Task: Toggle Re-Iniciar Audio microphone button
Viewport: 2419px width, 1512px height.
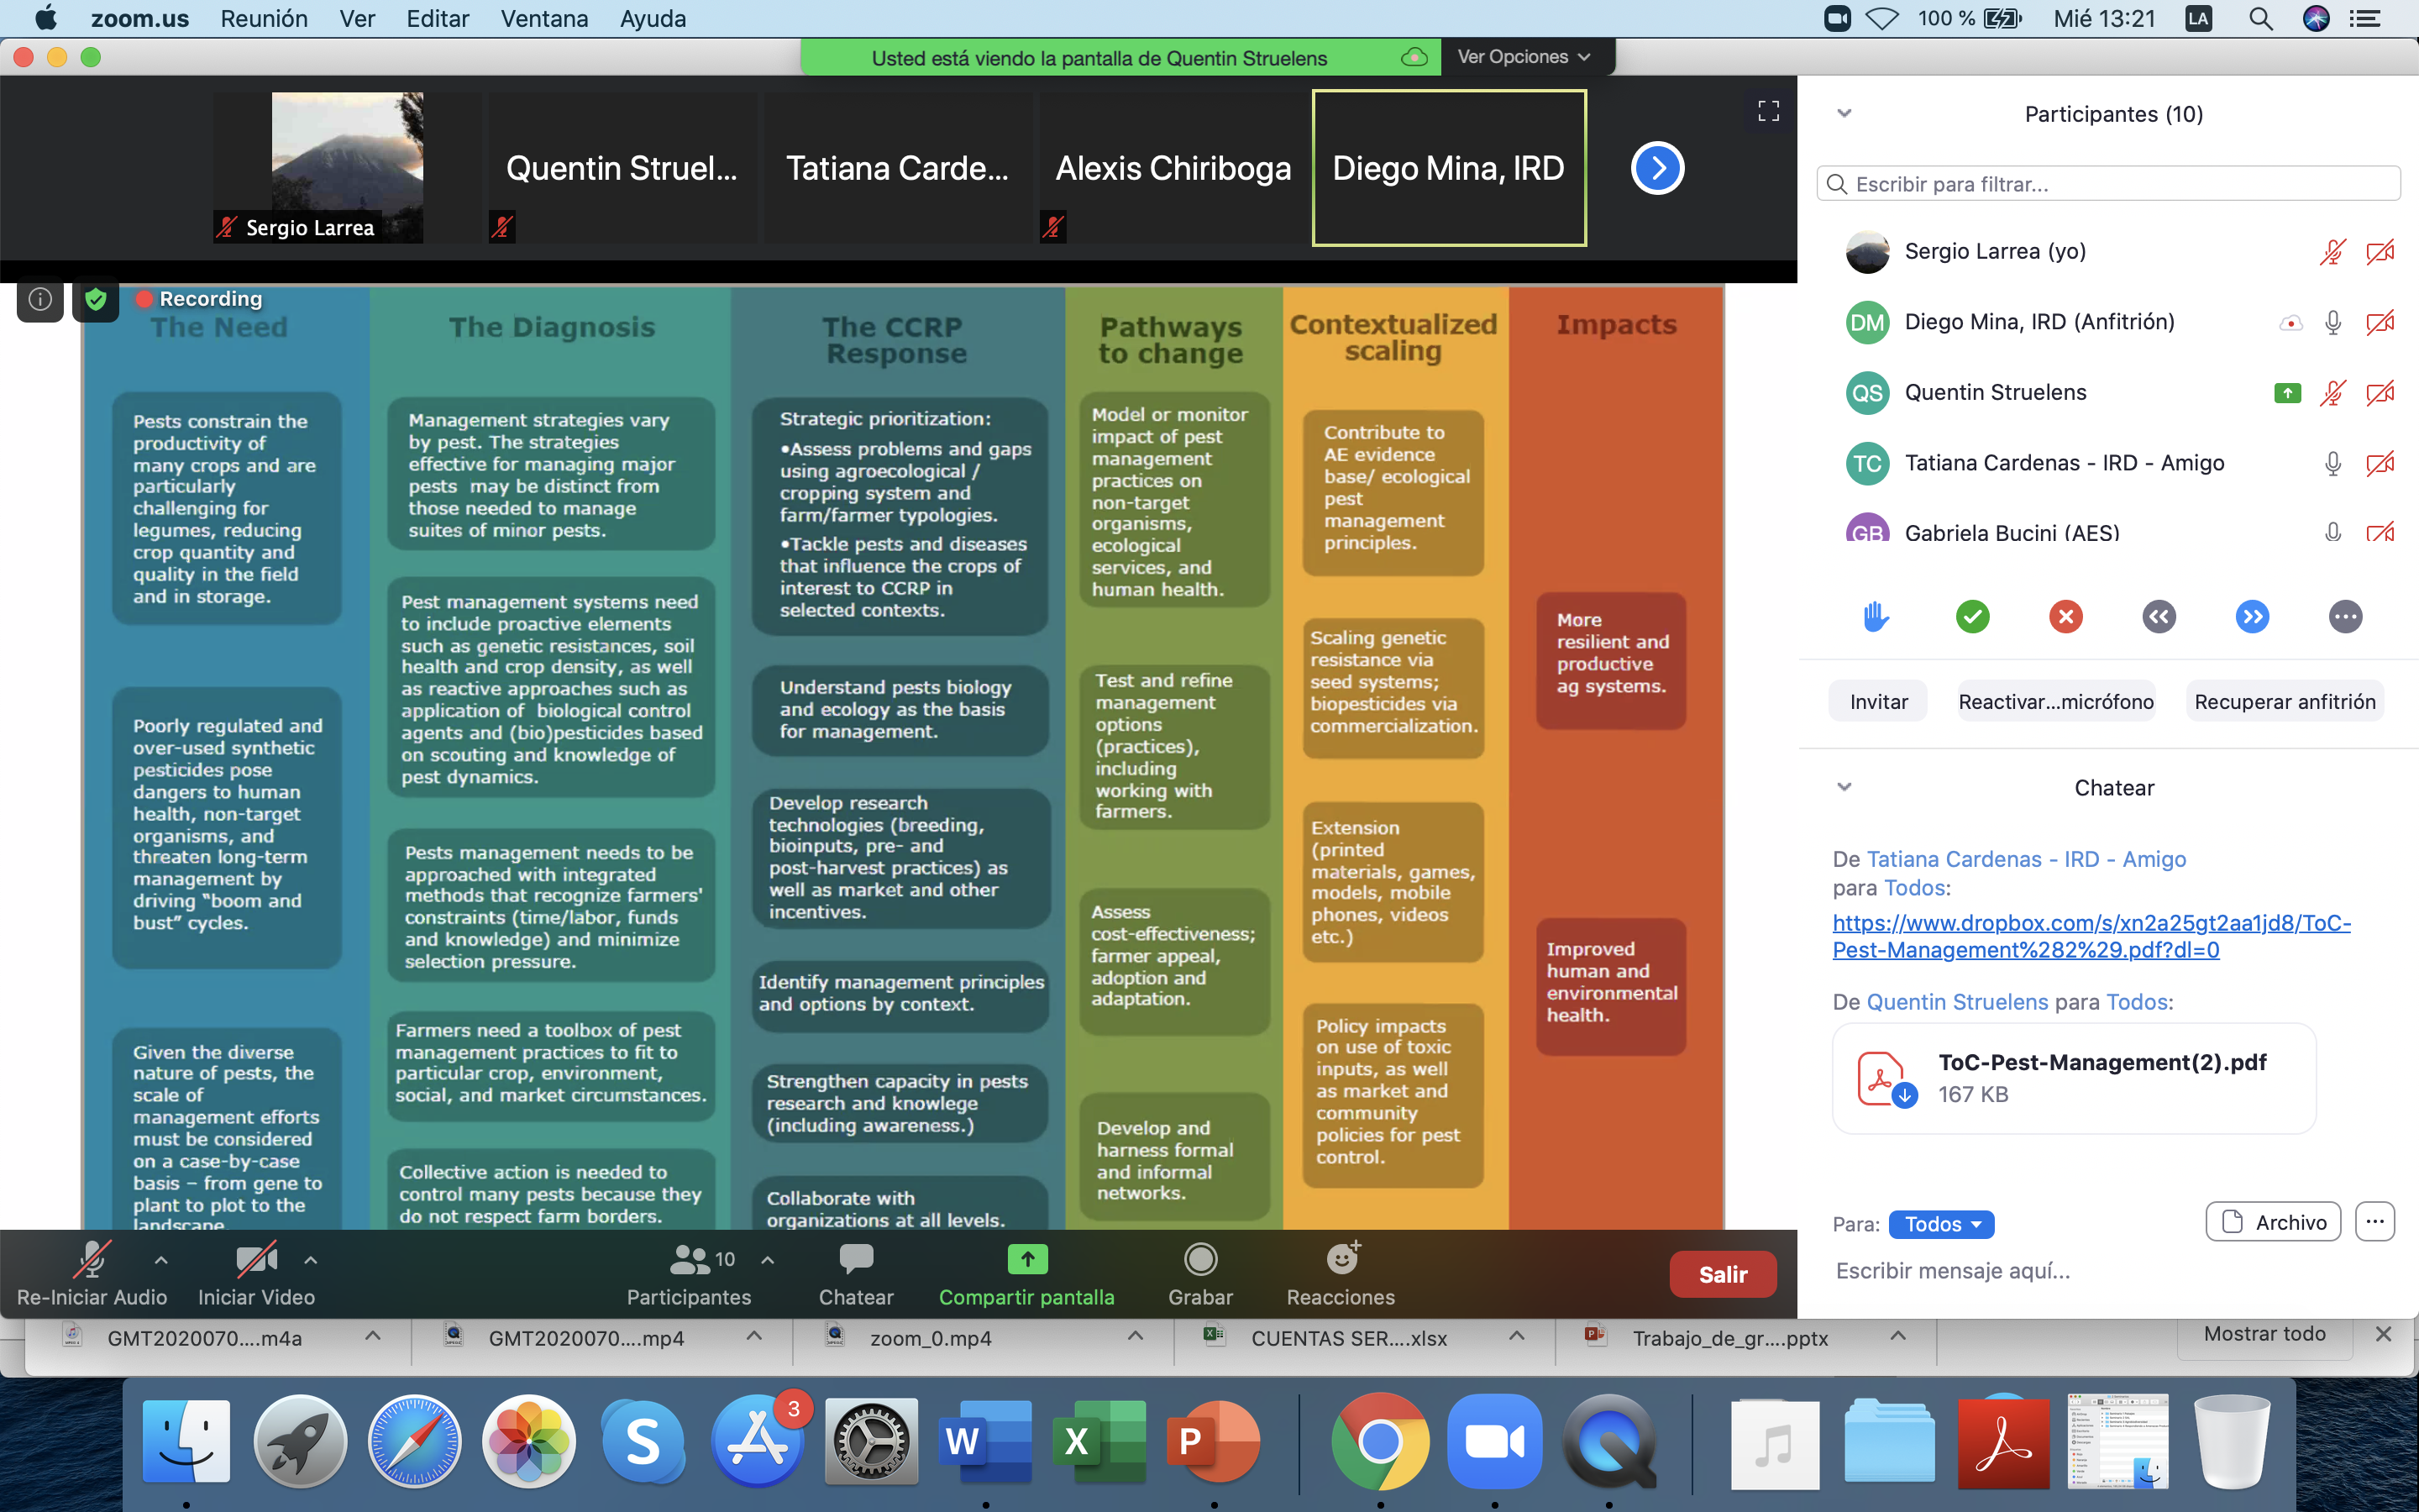Action: tap(91, 1260)
